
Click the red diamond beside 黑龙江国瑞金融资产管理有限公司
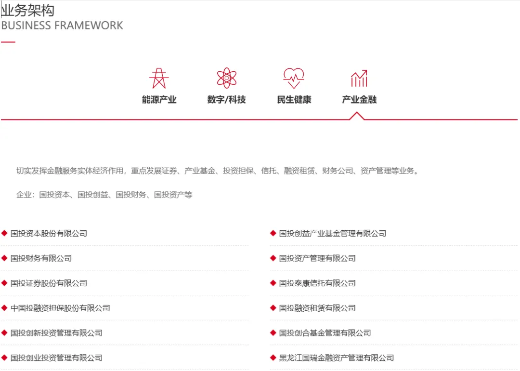(273, 358)
